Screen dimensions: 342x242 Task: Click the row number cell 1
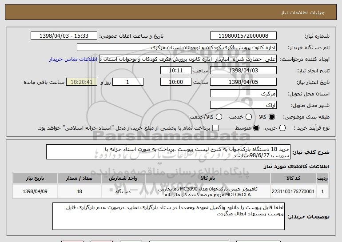tap(322, 191)
